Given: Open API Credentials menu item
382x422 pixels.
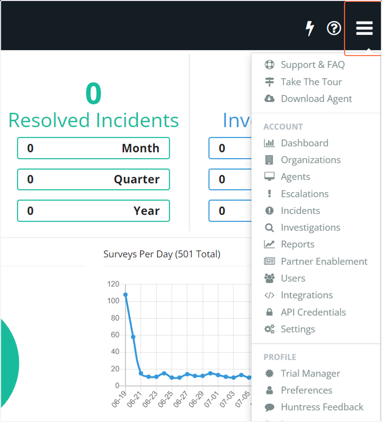Looking at the screenshot, I should [x=313, y=312].
